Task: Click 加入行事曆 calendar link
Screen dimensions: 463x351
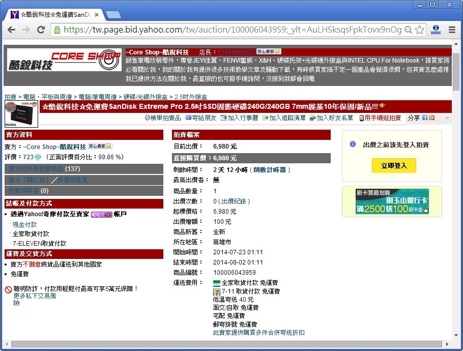Action: (x=239, y=118)
